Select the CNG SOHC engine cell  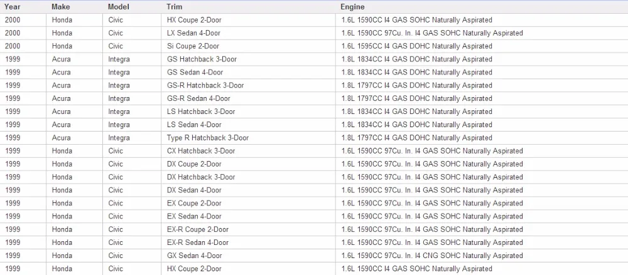click(482, 256)
